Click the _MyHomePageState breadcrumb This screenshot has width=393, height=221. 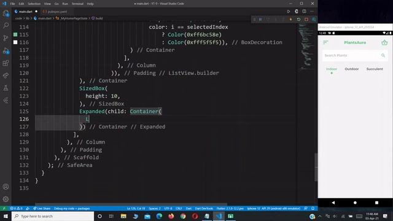point(74,18)
